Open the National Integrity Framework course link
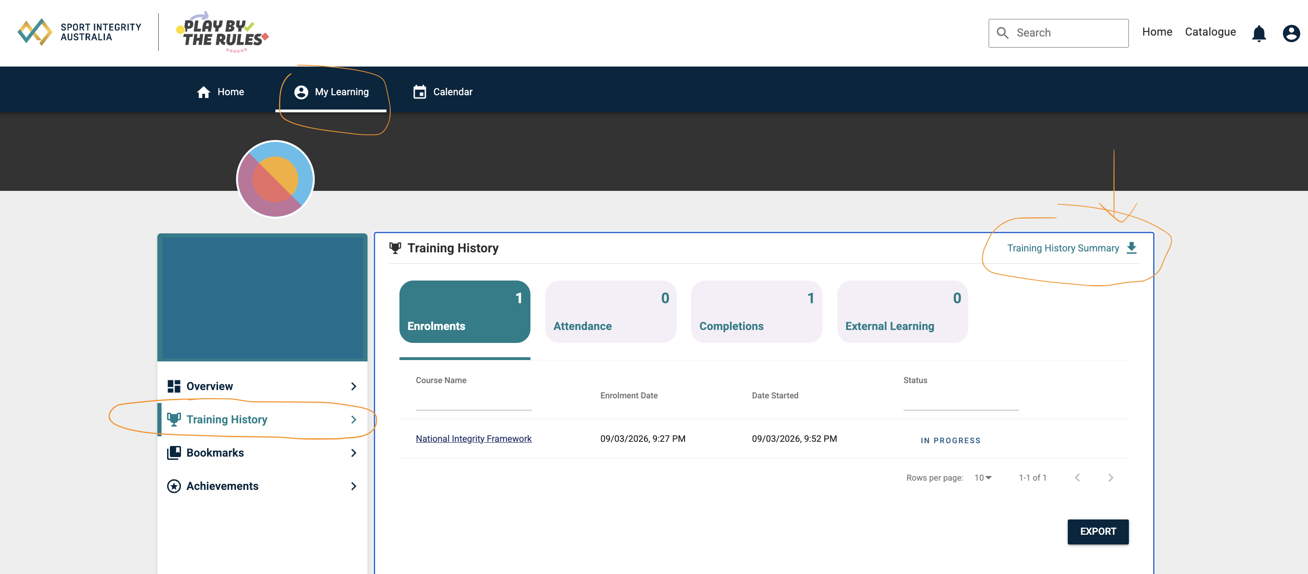 [x=473, y=438]
